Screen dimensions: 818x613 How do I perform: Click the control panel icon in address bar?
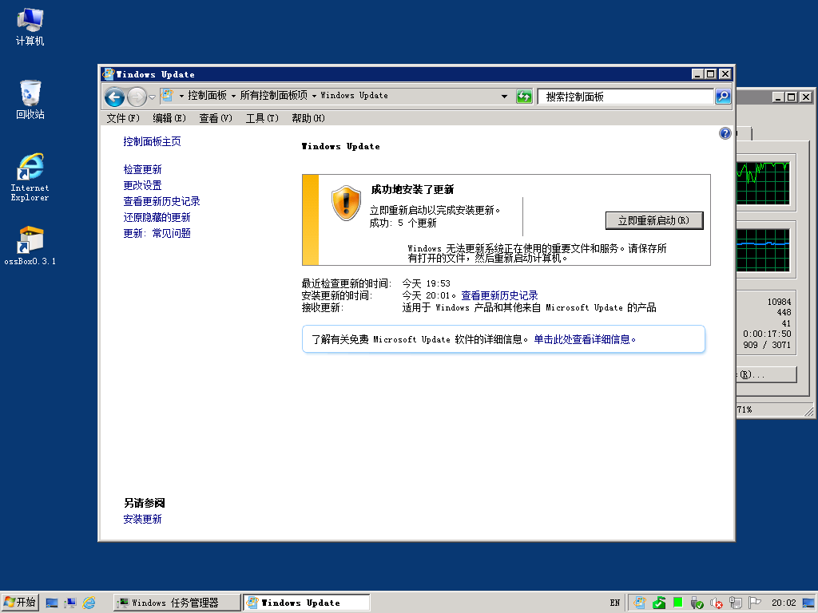167,96
